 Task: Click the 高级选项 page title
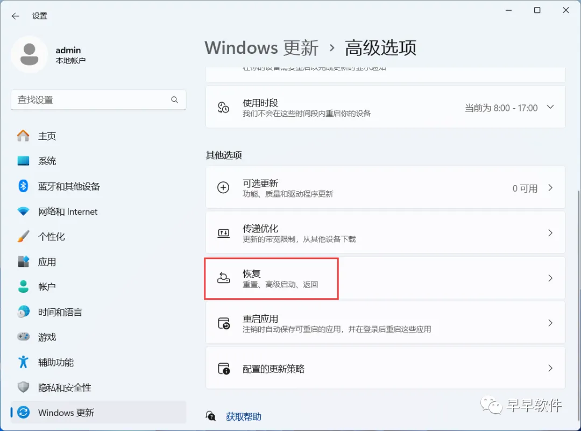pyautogui.click(x=380, y=48)
